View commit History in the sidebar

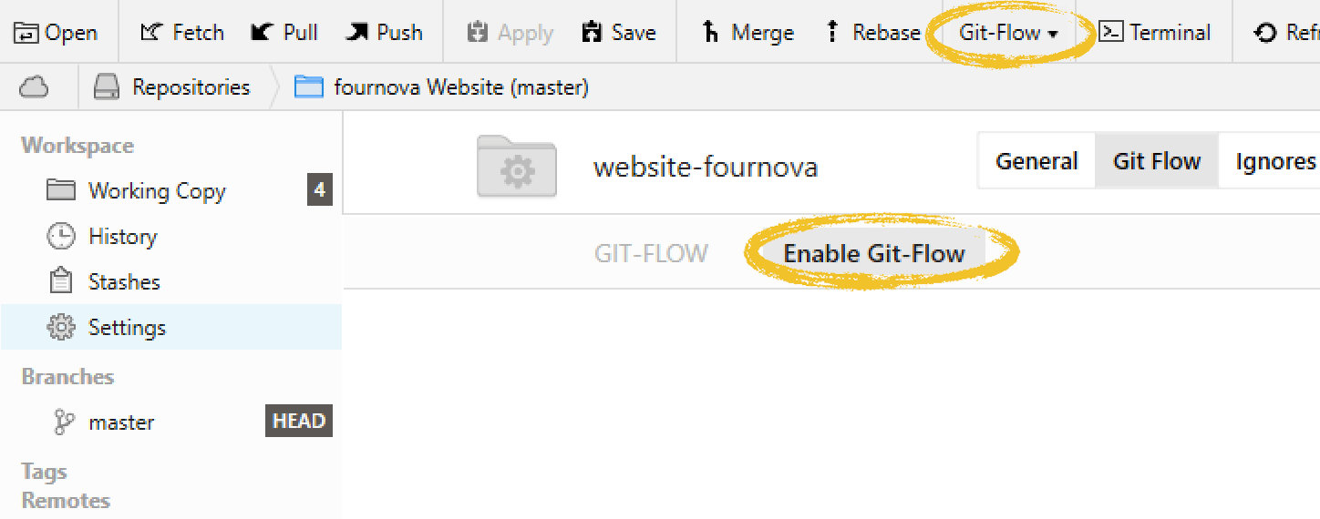tap(122, 237)
